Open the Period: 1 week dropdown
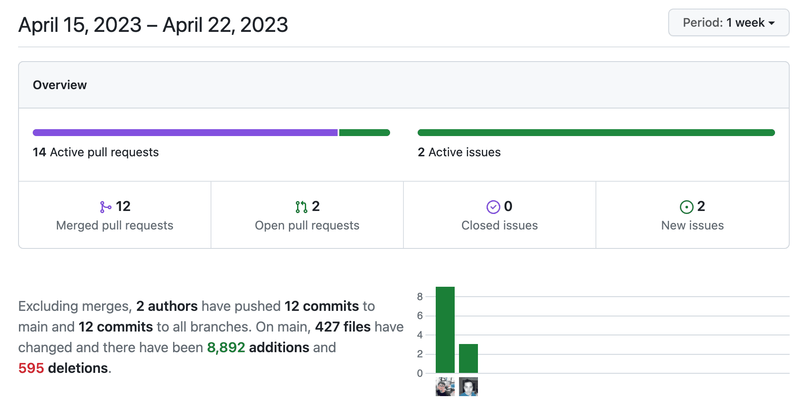Viewport: 800px width, 403px height. pyautogui.click(x=728, y=23)
